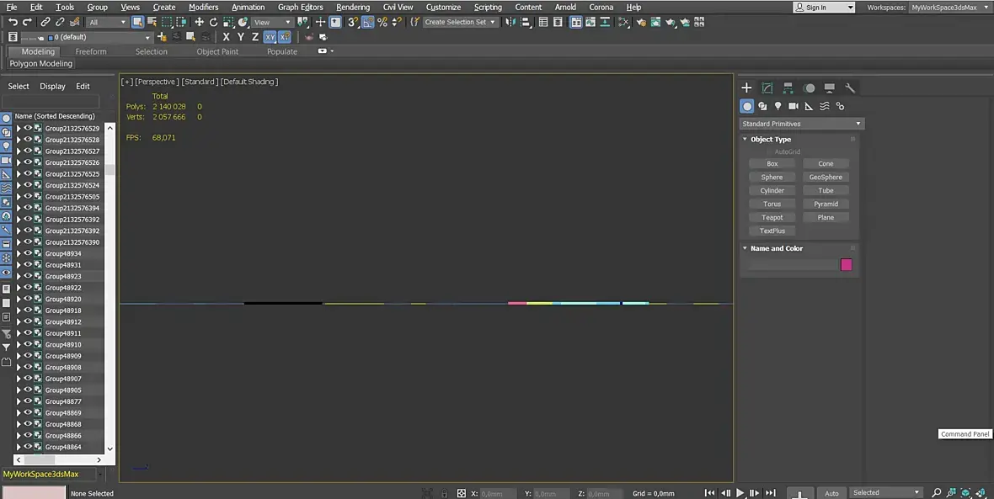Open the Modifiers menu

(204, 7)
